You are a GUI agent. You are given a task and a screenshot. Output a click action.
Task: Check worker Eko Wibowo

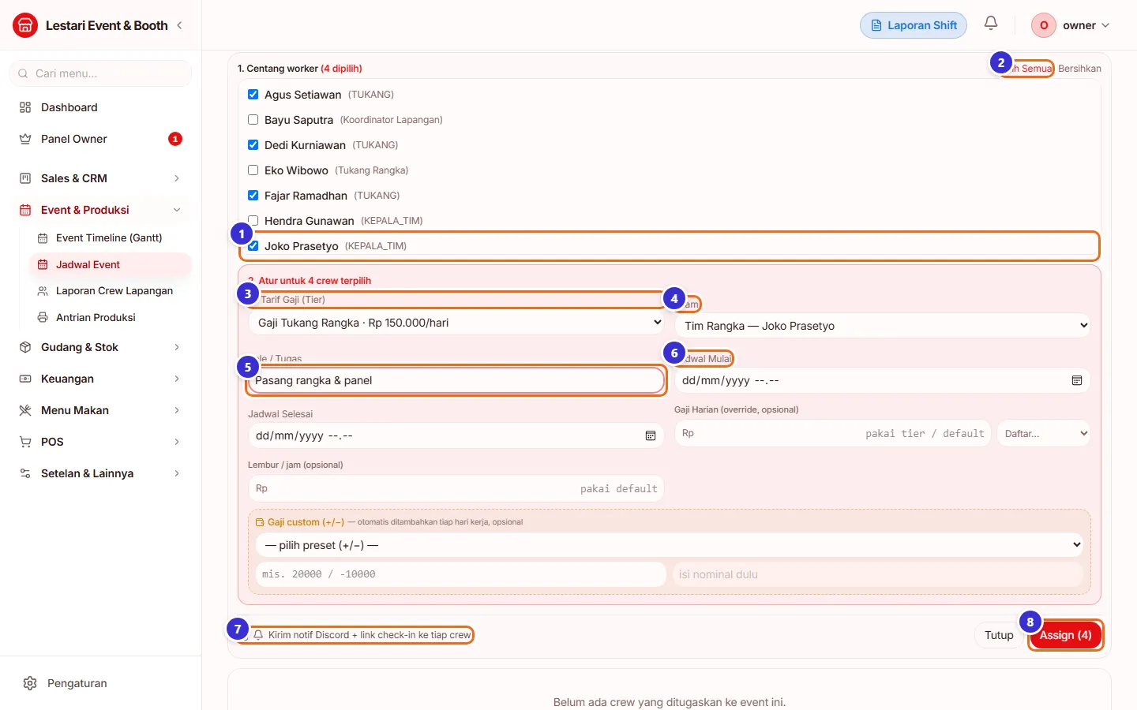tap(253, 170)
